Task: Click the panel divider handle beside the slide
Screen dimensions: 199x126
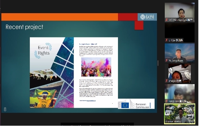Action: [158, 63]
